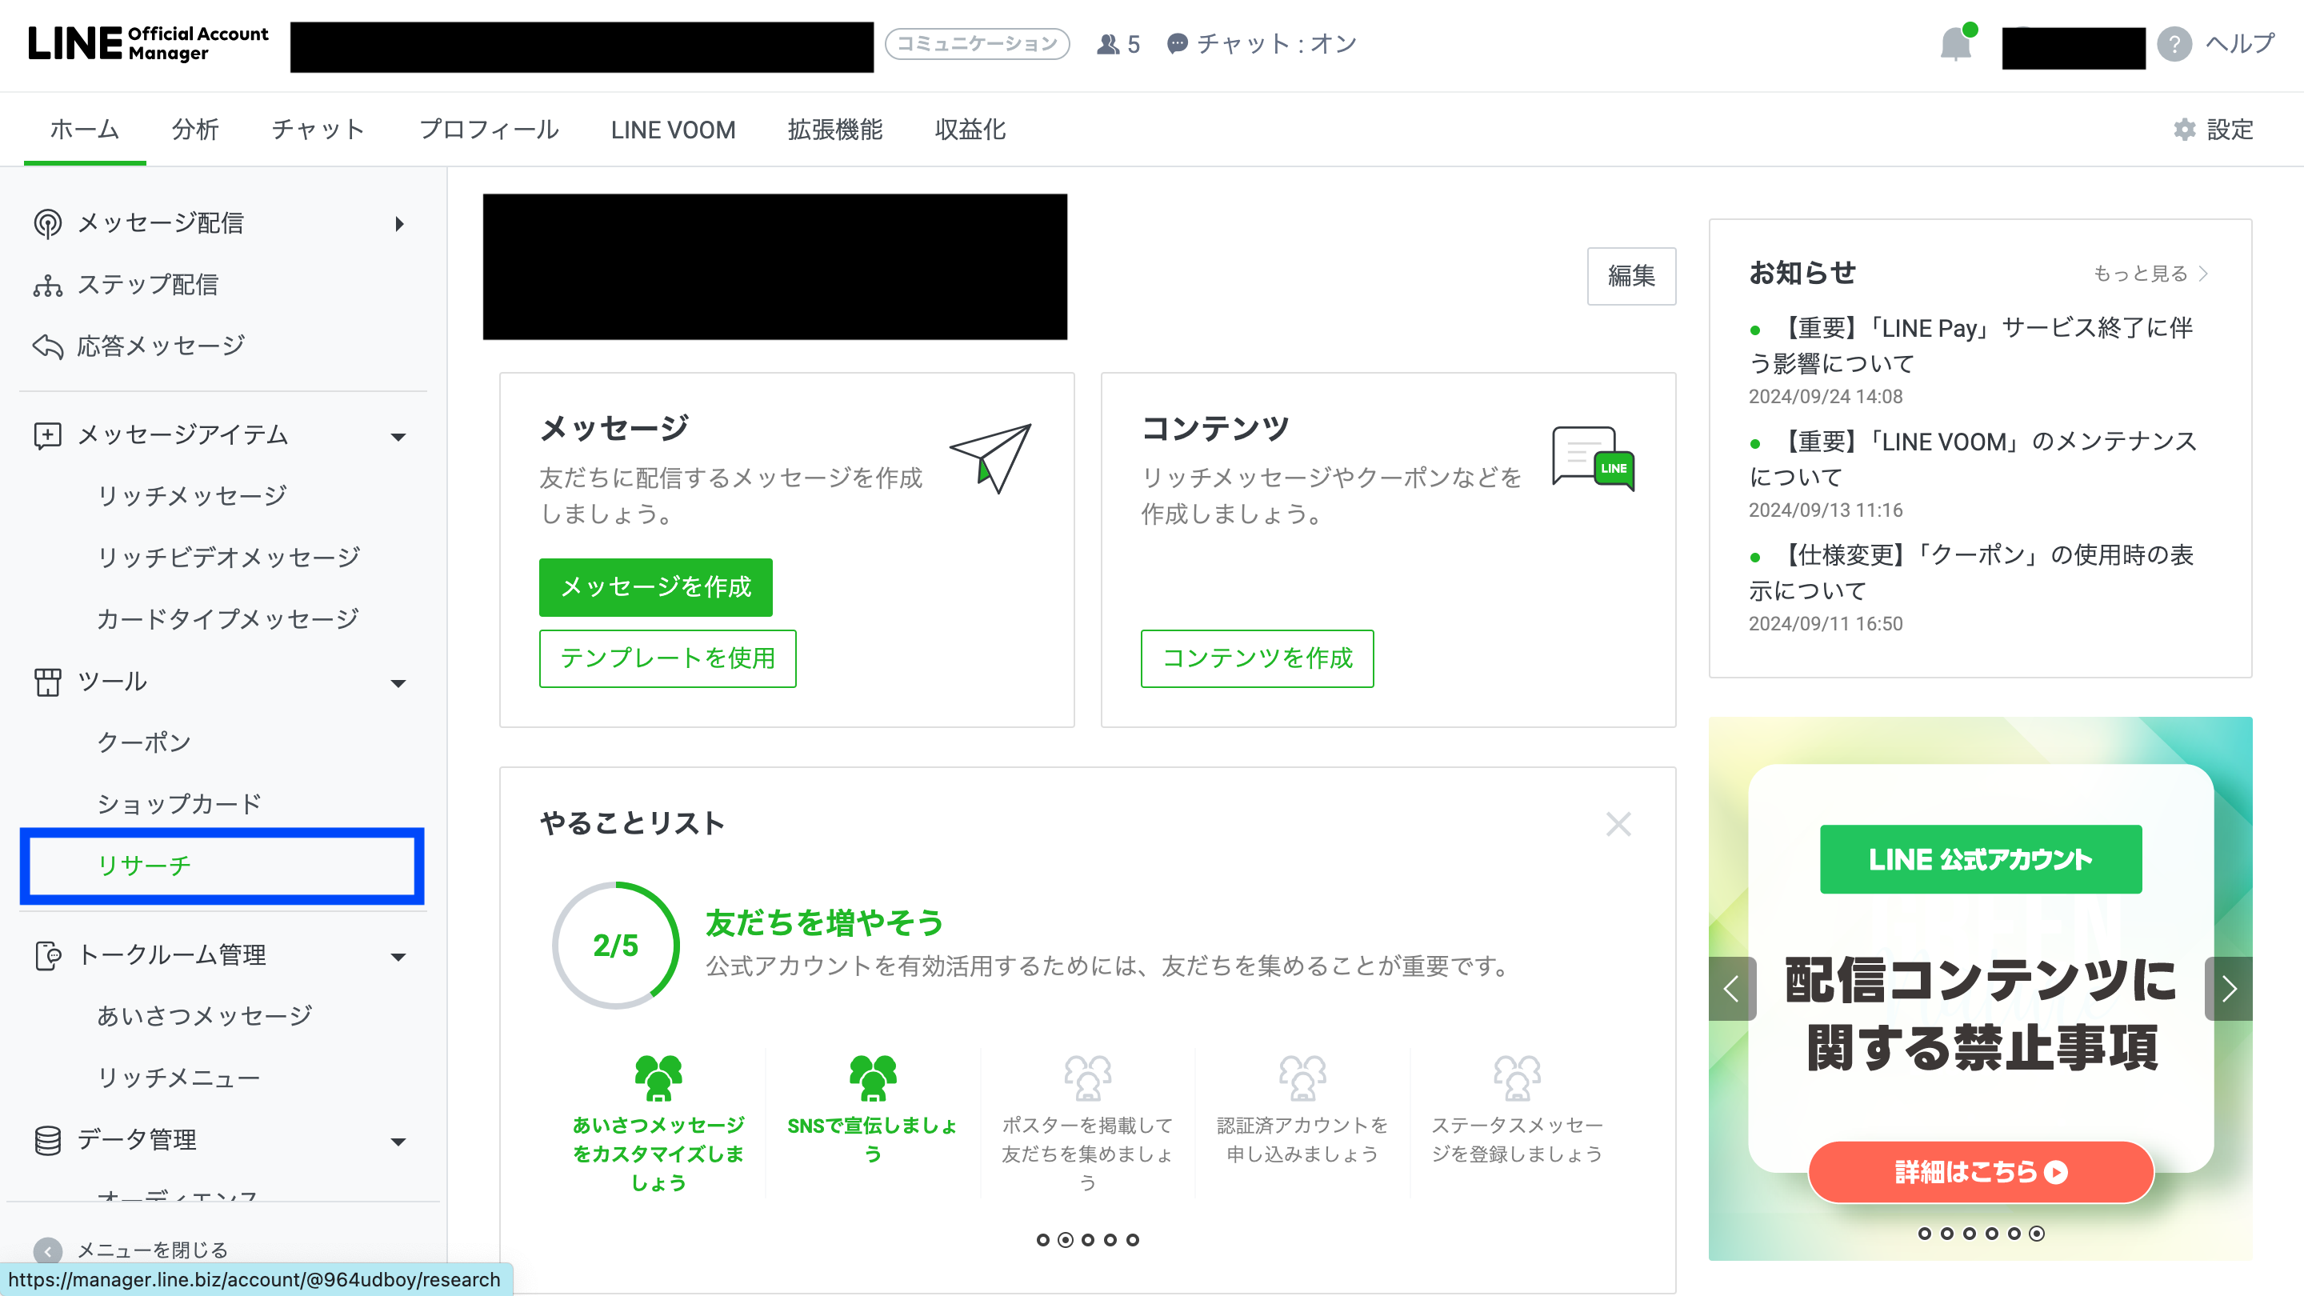Screen dimensions: 2304x1296
Task: Collapse the メッセージアイテム section
Action: [x=399, y=437]
